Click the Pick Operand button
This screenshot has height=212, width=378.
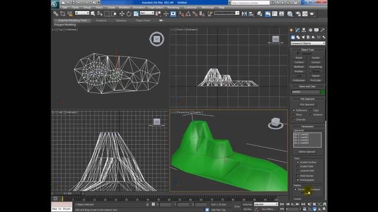point(307,105)
